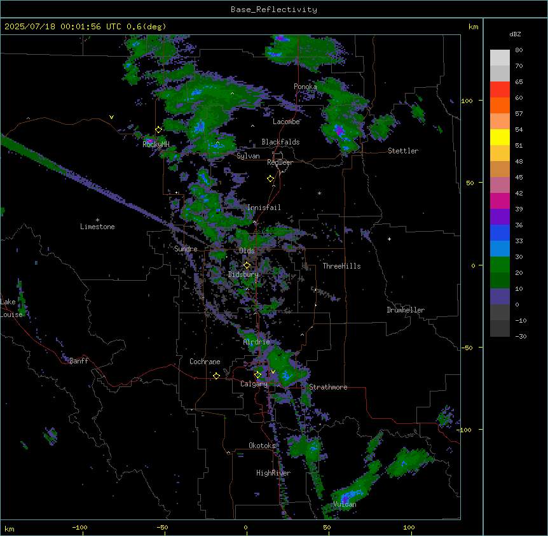The height and width of the screenshot is (536, 548).
Task: Click the yellow station marker above Calgary label
Action: pyautogui.click(x=257, y=375)
